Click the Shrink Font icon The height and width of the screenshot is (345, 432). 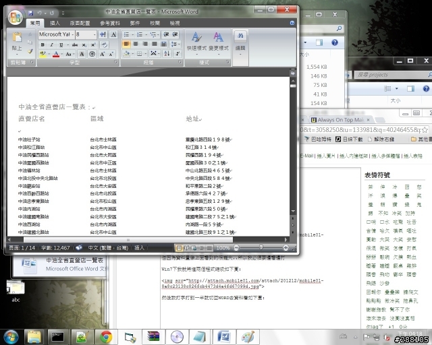pyautogui.click(x=111, y=54)
